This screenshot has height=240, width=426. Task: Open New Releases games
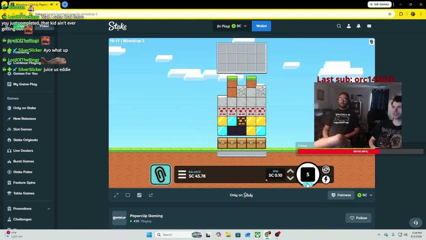click(x=24, y=119)
